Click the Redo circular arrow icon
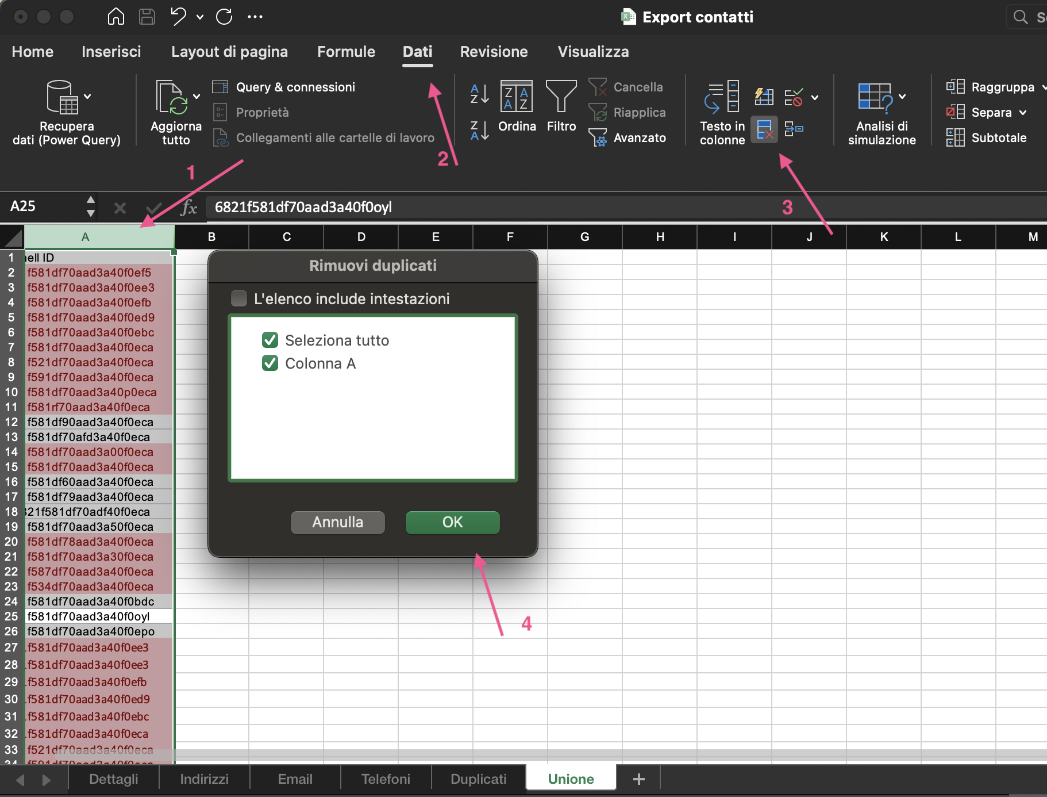The image size is (1047, 797). point(224,17)
